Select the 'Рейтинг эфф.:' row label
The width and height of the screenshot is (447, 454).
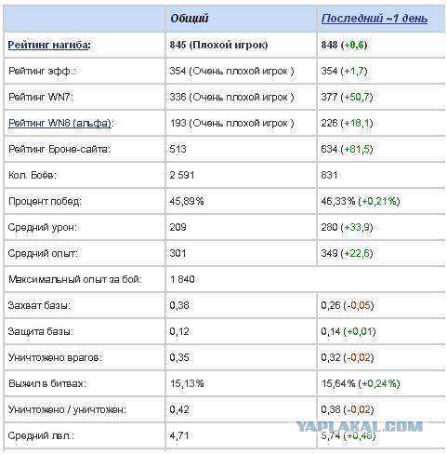[x=42, y=71]
